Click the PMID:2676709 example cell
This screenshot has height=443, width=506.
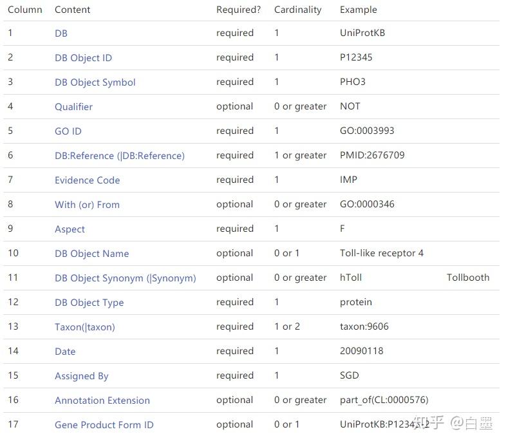tap(372, 155)
